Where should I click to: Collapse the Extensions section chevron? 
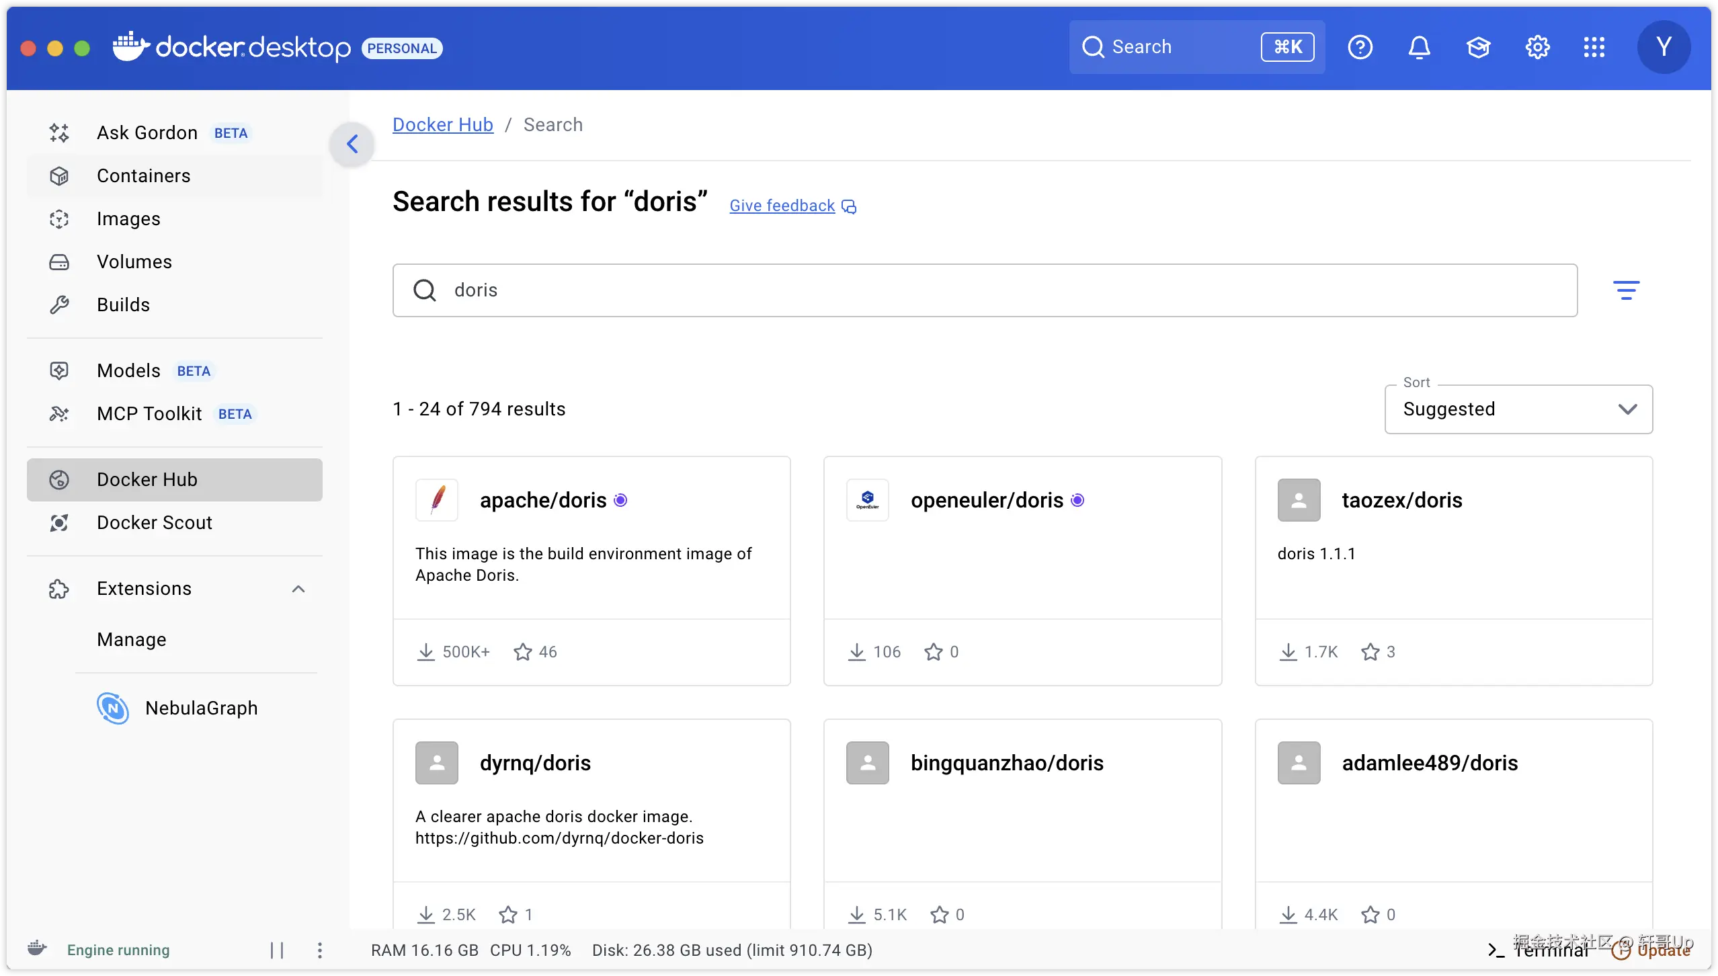click(x=298, y=589)
